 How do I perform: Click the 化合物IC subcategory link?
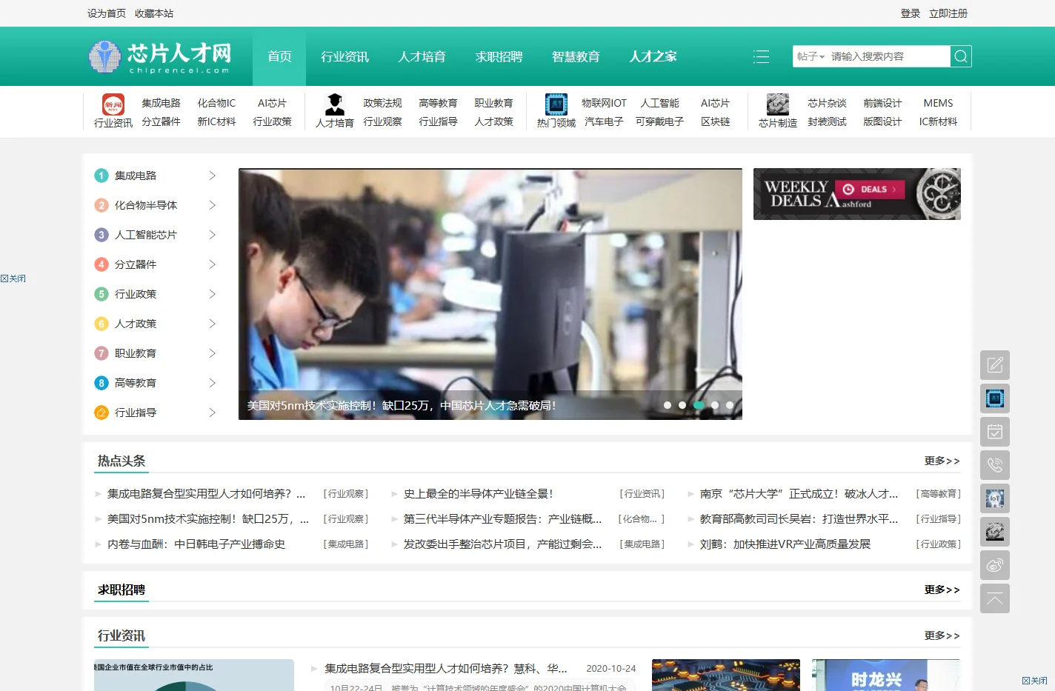[x=216, y=103]
